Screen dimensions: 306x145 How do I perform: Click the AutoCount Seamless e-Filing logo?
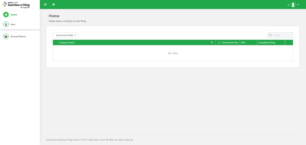point(16,5)
